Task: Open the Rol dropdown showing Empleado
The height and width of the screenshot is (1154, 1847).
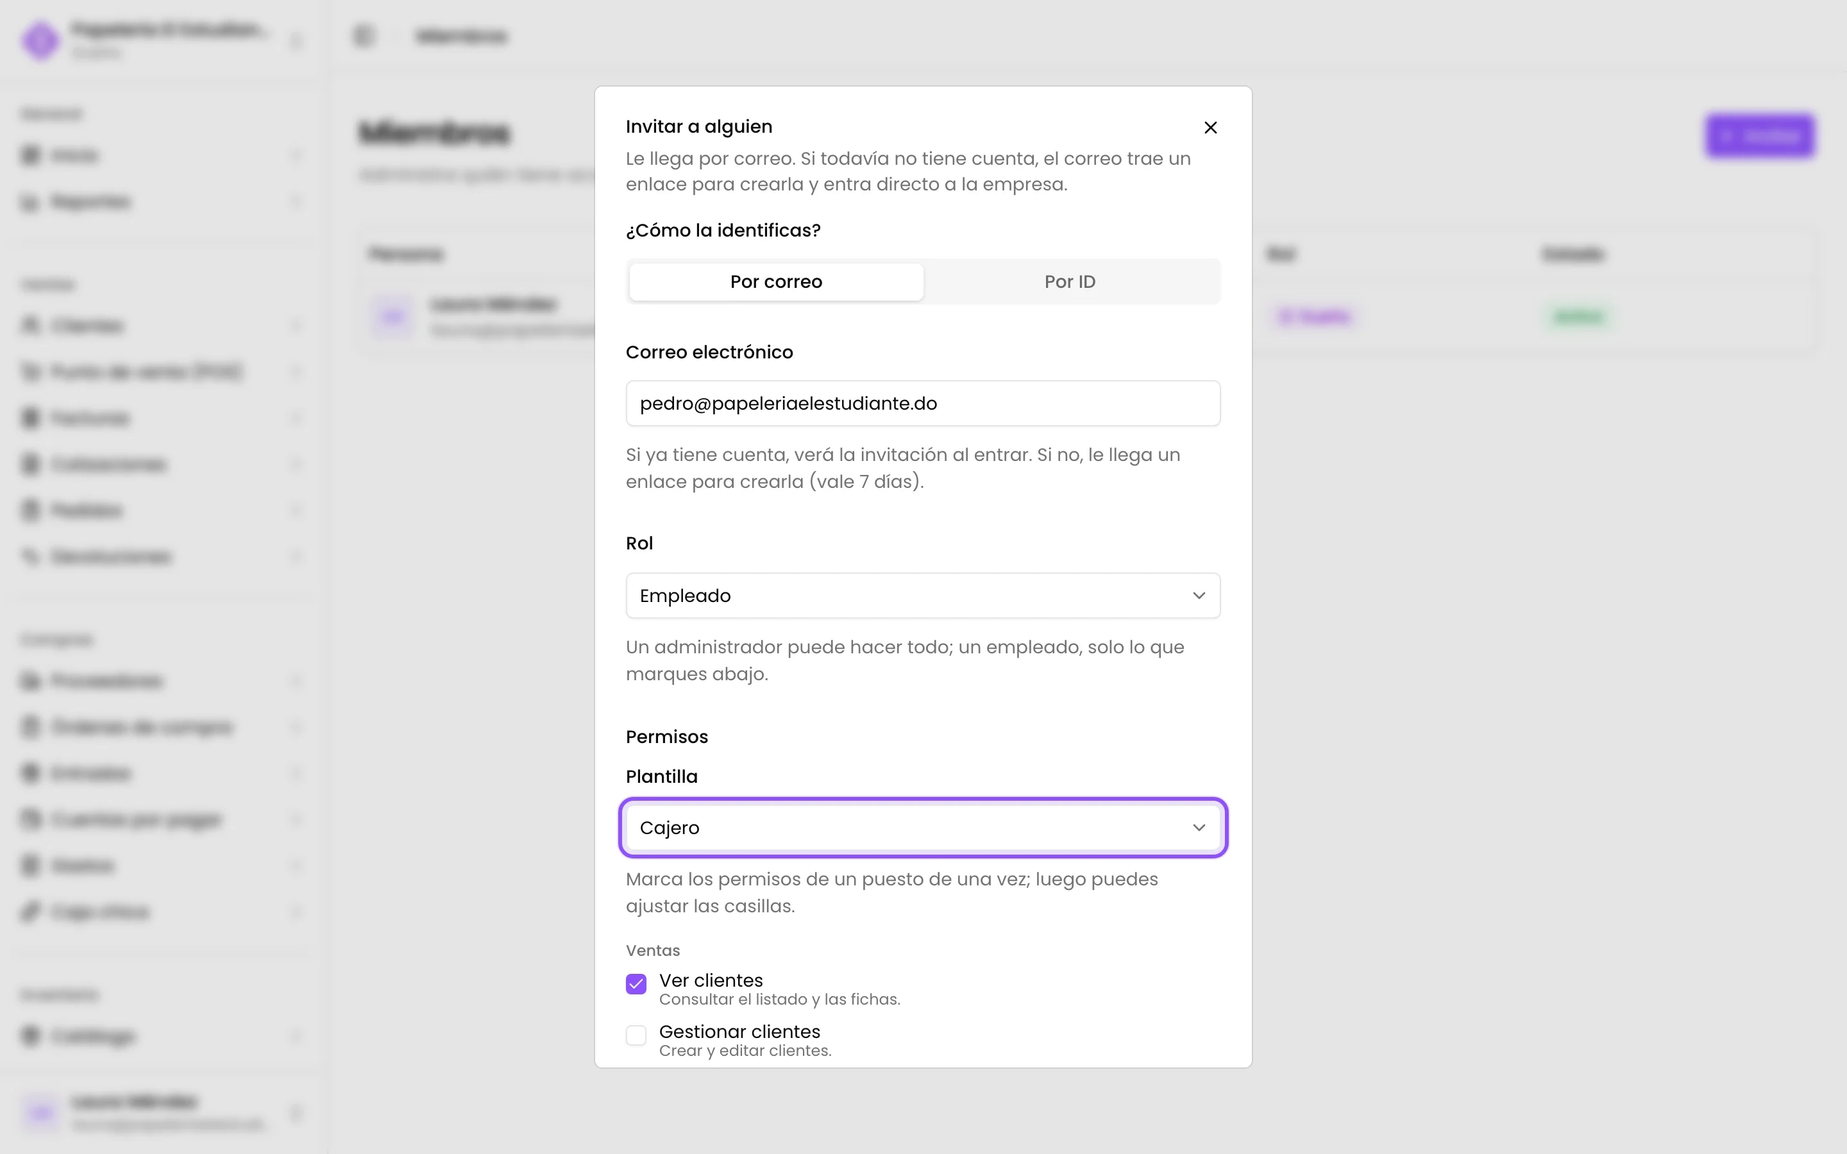Action: 923,596
